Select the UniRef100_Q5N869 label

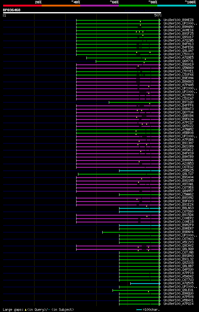[178, 68]
